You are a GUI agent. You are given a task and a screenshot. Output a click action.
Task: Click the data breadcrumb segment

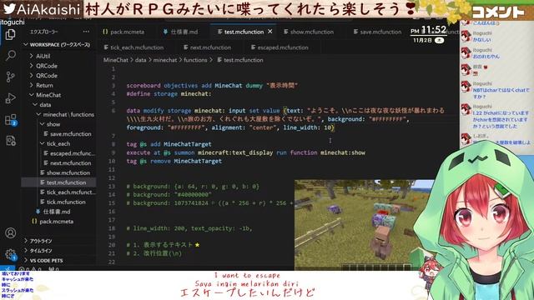140,60
